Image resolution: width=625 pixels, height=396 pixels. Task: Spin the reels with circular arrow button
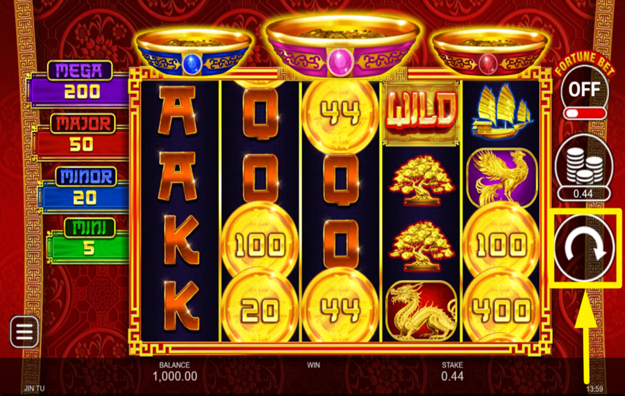(x=584, y=248)
